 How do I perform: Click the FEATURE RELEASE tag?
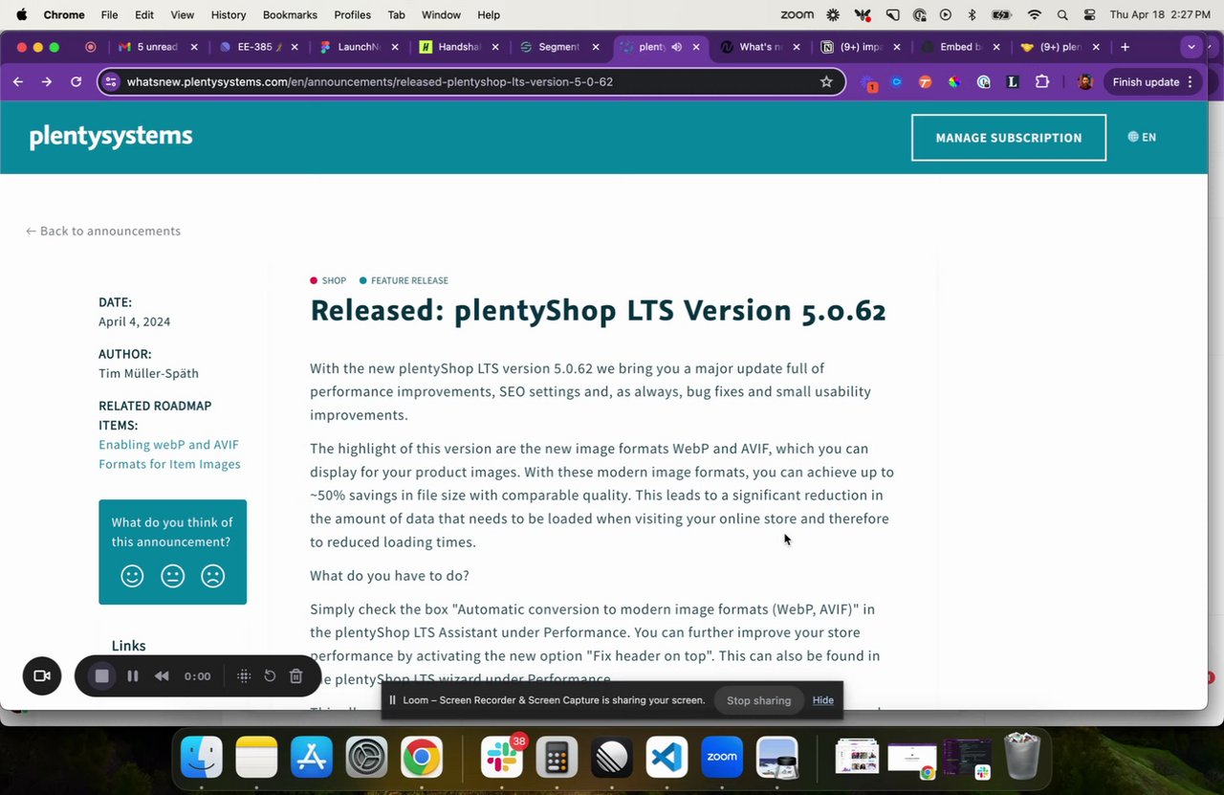click(404, 280)
